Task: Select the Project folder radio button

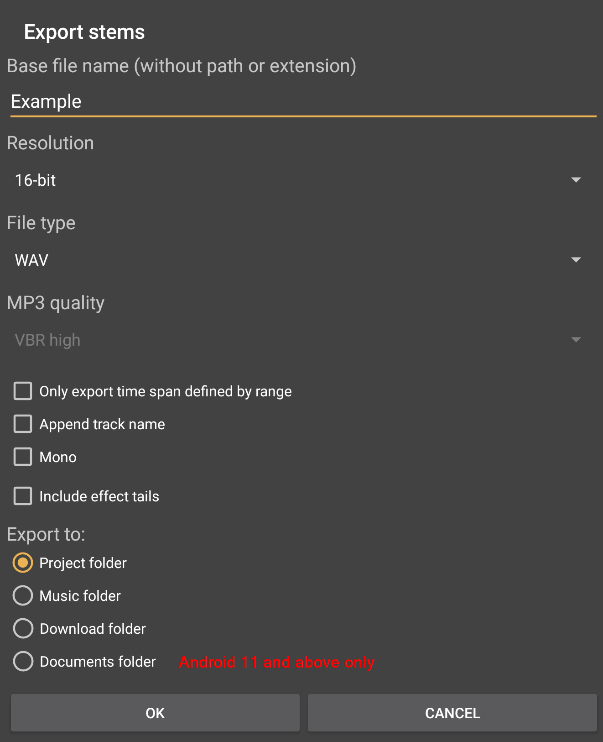Action: click(x=23, y=563)
